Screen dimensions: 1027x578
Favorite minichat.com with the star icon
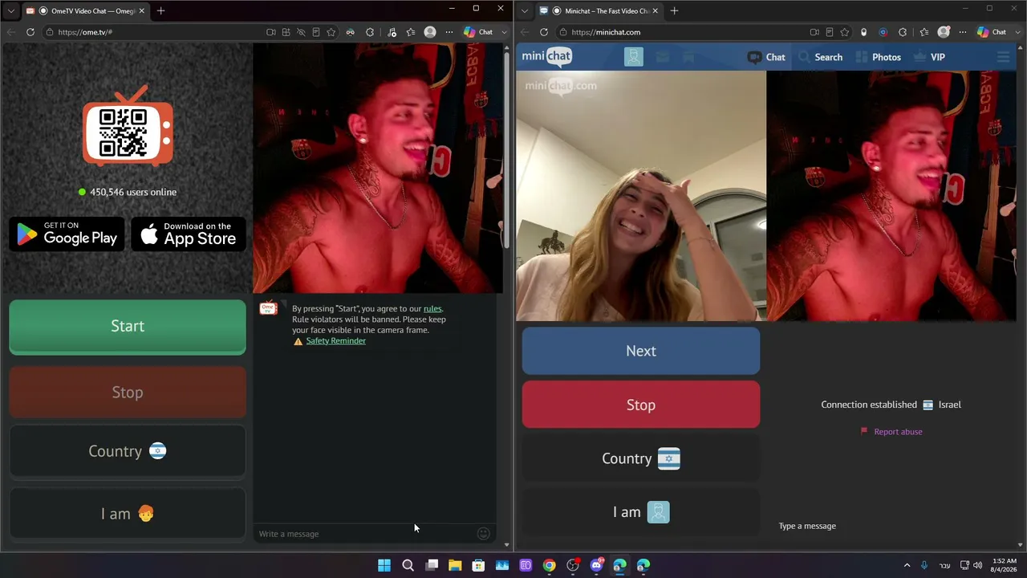coord(844,32)
